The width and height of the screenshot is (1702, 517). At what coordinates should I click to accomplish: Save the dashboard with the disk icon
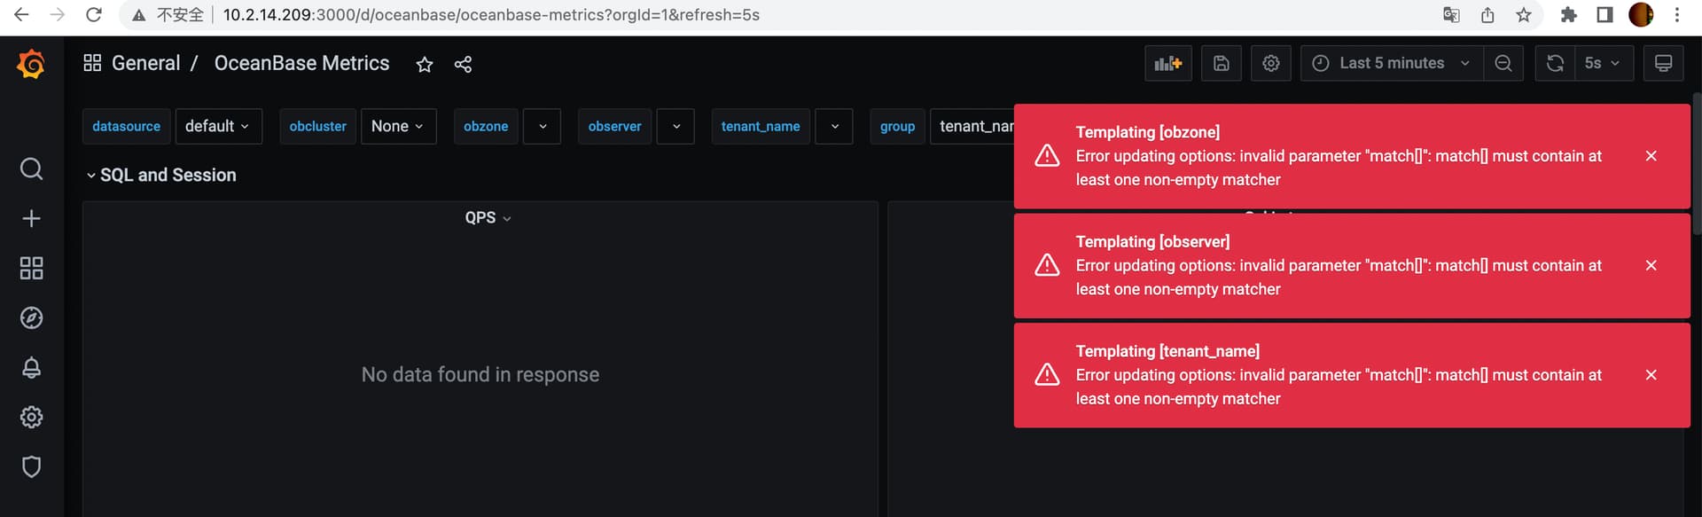(1222, 63)
